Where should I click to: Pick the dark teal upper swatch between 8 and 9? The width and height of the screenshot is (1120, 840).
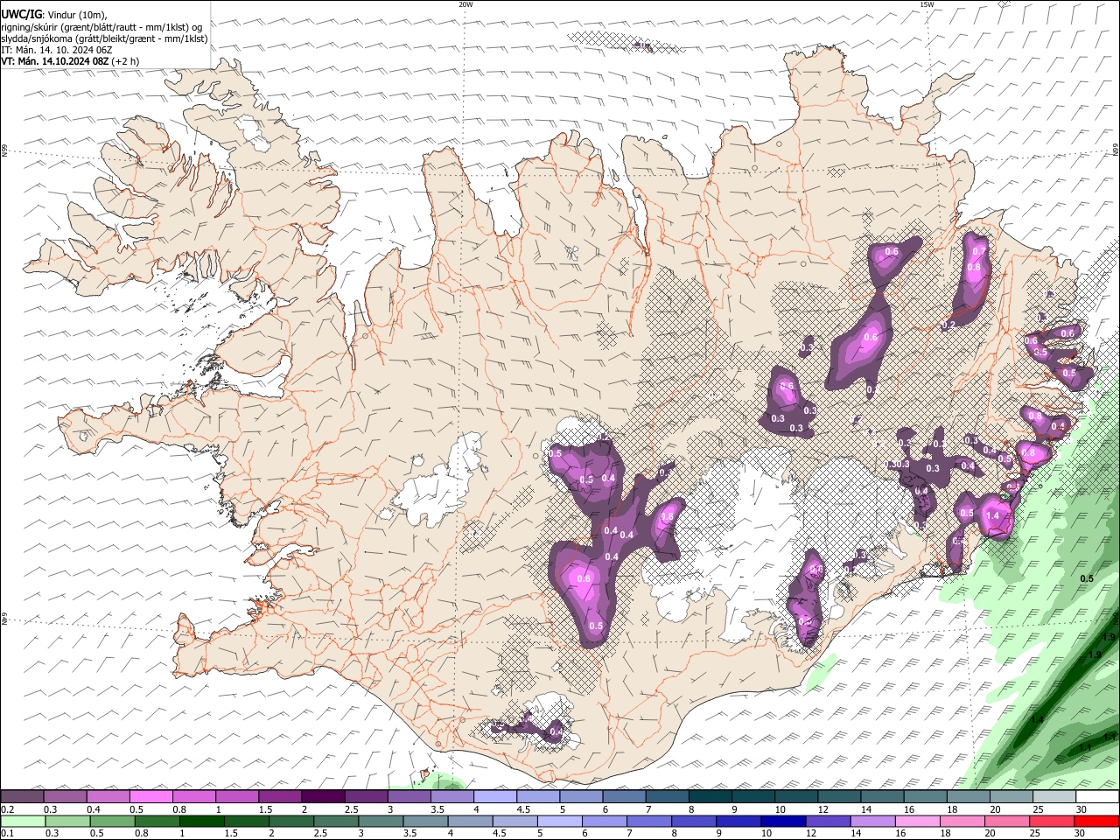tap(710, 797)
